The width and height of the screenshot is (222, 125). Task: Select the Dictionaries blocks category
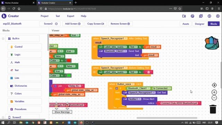coord(25,86)
